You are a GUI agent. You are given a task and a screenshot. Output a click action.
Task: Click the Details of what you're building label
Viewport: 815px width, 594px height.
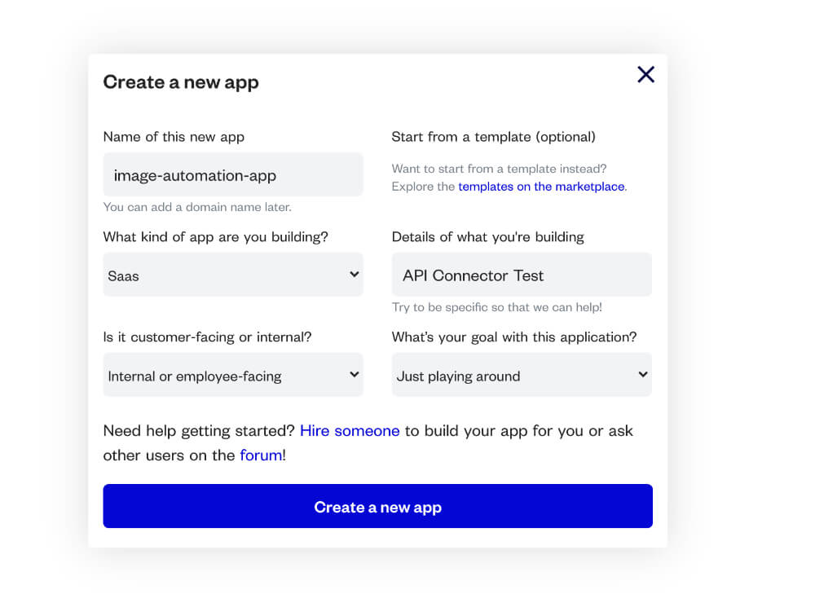487,237
